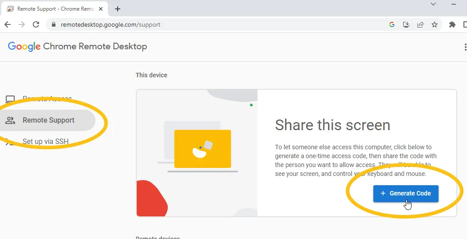Click the plus icon inside Generate Code

[383, 193]
